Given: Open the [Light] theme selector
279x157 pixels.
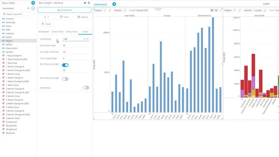Looking at the screenshot, I should coord(266,4).
